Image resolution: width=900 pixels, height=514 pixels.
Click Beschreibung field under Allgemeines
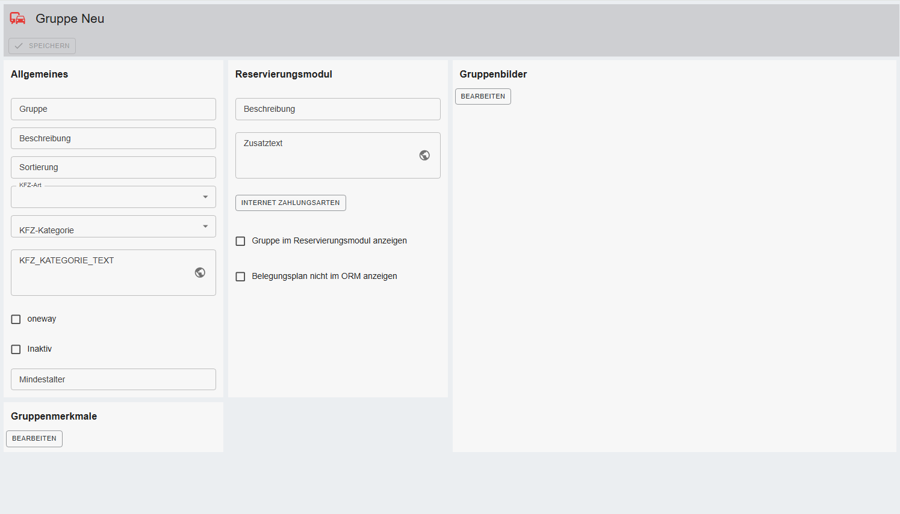[x=113, y=138]
